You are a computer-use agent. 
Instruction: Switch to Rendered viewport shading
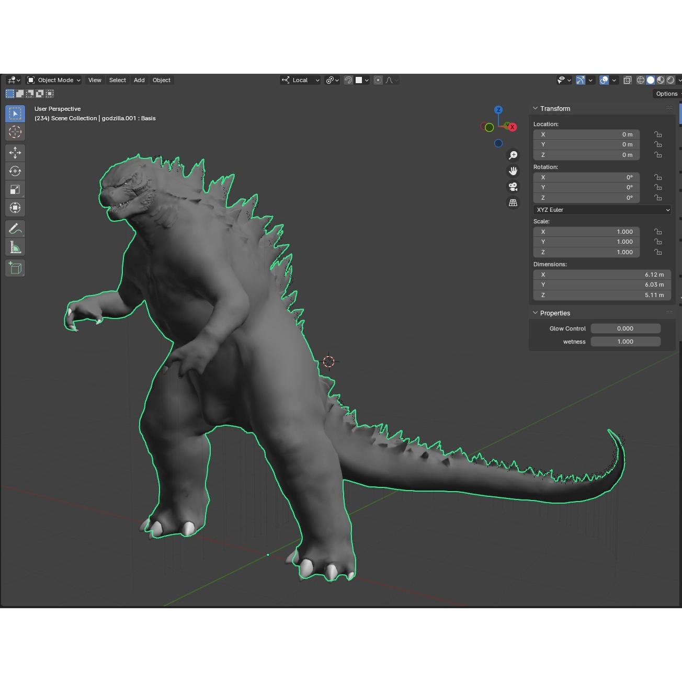coord(670,80)
